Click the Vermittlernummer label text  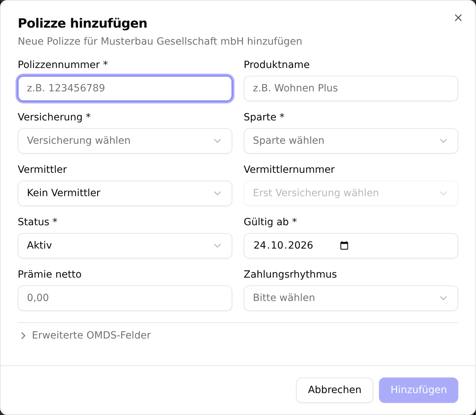pos(289,170)
